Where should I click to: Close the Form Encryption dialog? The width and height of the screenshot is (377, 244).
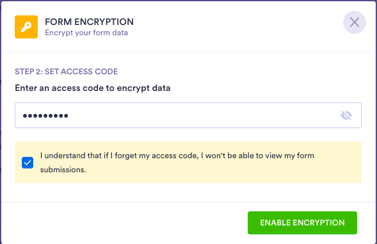pyautogui.click(x=355, y=22)
